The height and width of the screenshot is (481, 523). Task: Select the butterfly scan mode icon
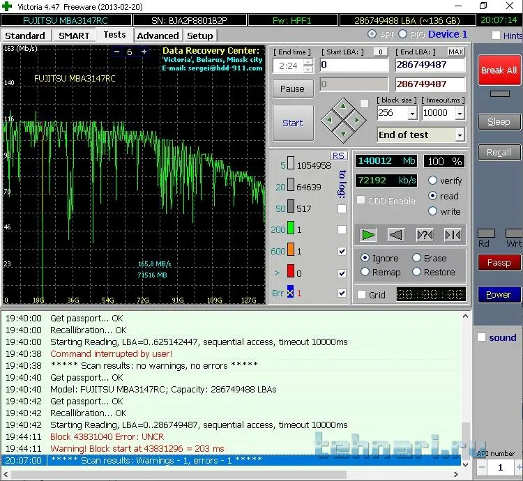tap(452, 234)
